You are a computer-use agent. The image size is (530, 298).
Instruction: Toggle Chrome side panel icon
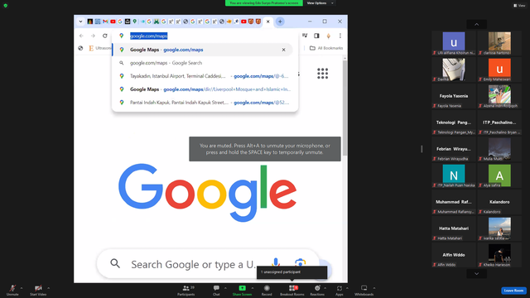pos(316,36)
